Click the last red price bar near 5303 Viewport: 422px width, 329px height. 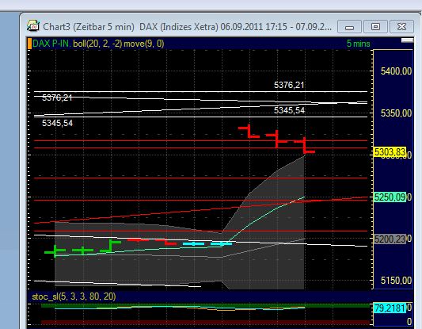coord(304,146)
